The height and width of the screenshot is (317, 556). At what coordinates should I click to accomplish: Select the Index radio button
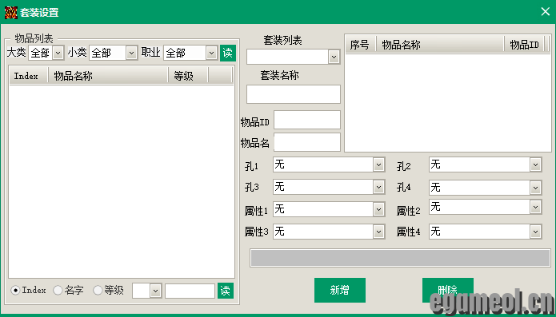click(x=15, y=291)
